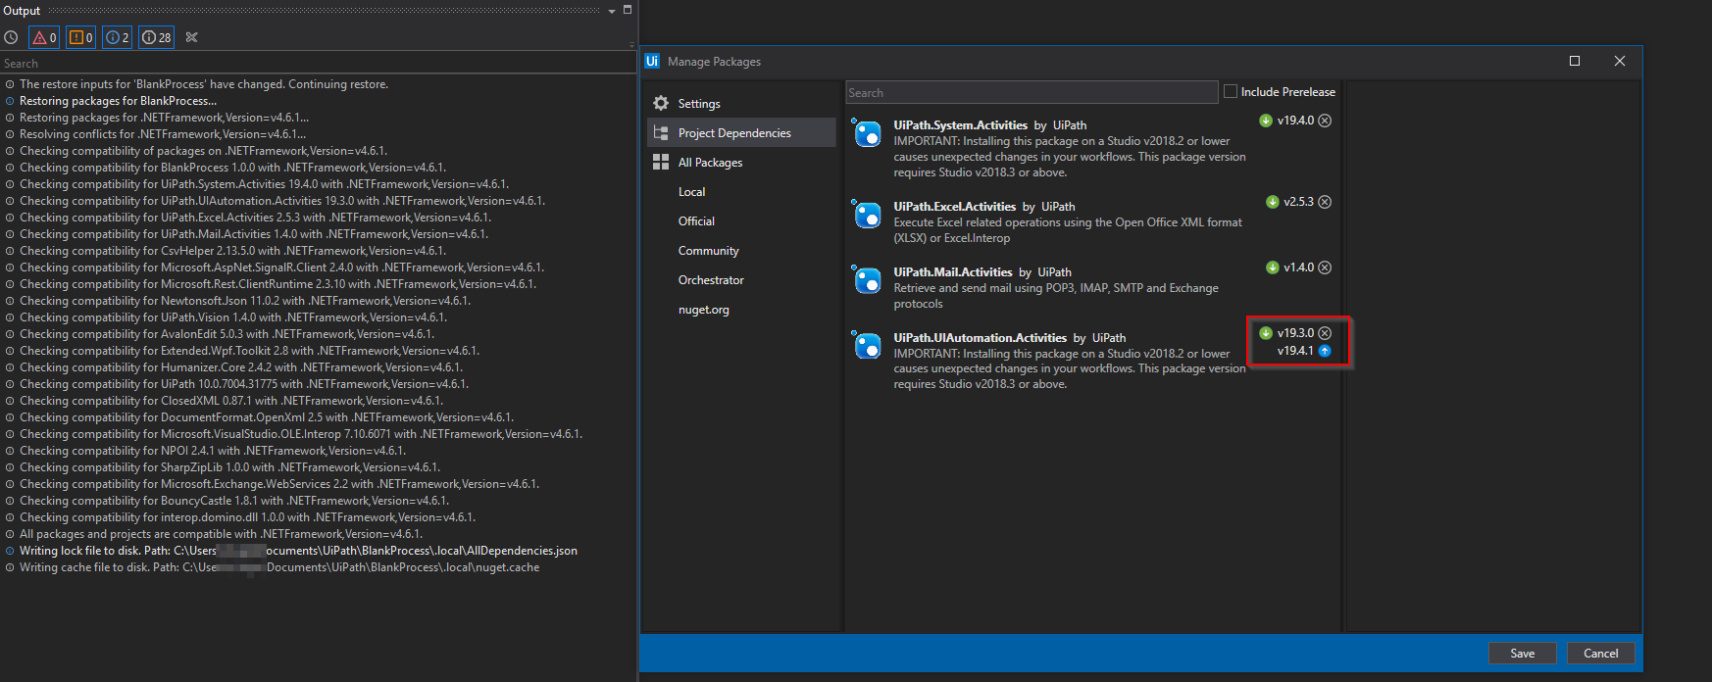Open the All Packages section
This screenshot has width=1712, height=682.
(x=710, y=163)
